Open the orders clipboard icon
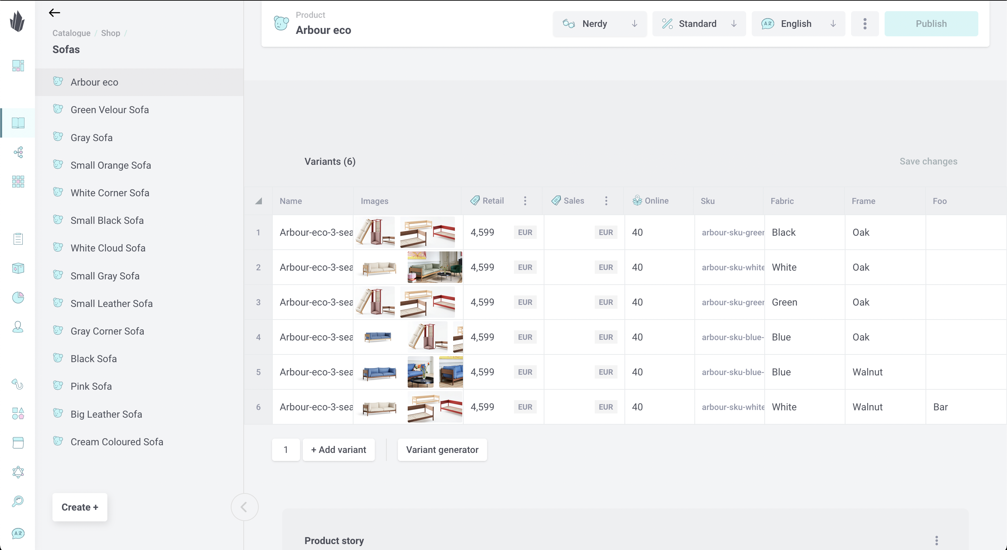Screen dimensions: 1007x550 tap(18, 239)
